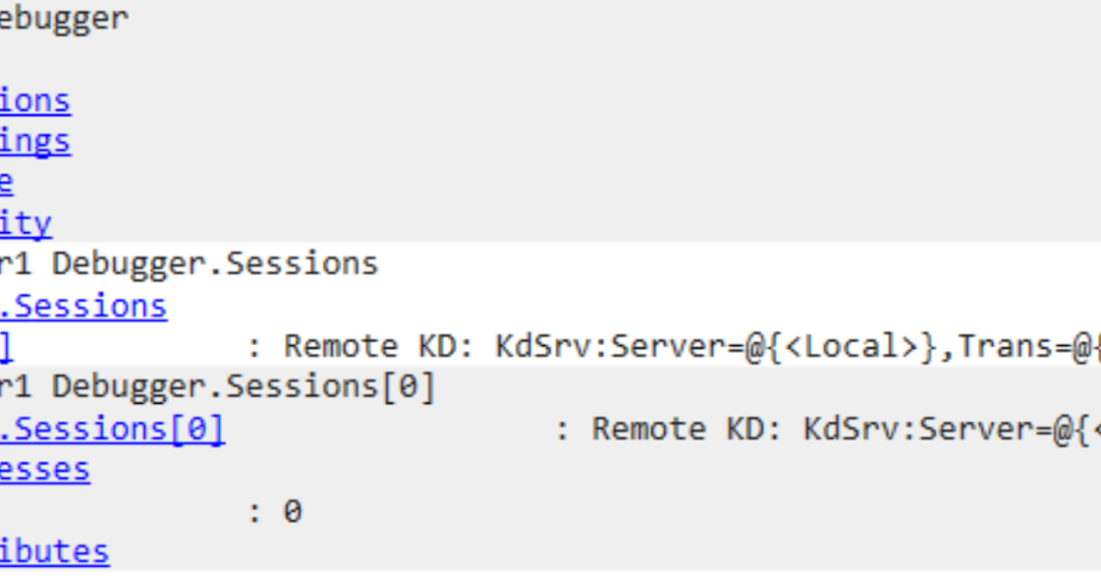Open the ".Sessions" link in the white row
Image resolution: width=1101 pixels, height=578 pixels.
[83, 306]
